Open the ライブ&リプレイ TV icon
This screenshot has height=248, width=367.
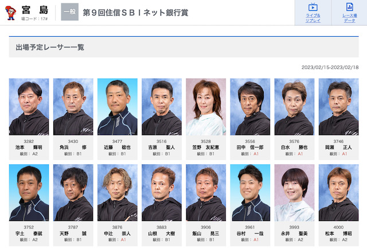[x=313, y=7]
